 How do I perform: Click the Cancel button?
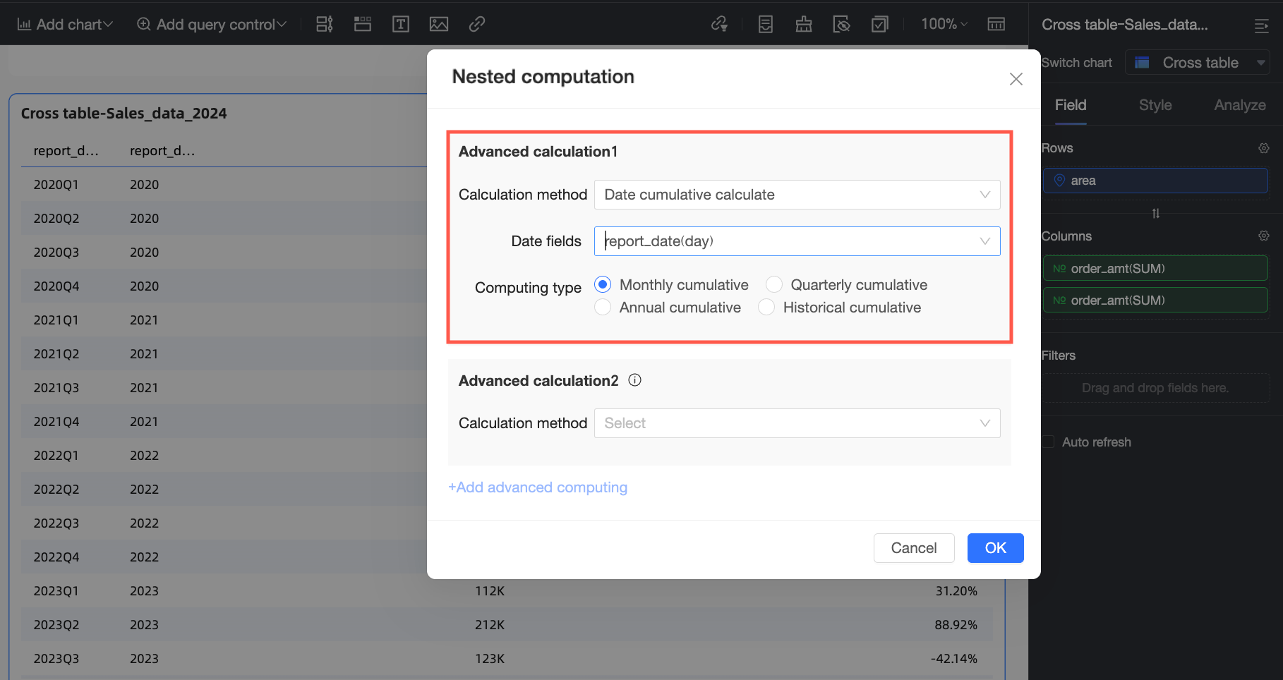coord(914,548)
